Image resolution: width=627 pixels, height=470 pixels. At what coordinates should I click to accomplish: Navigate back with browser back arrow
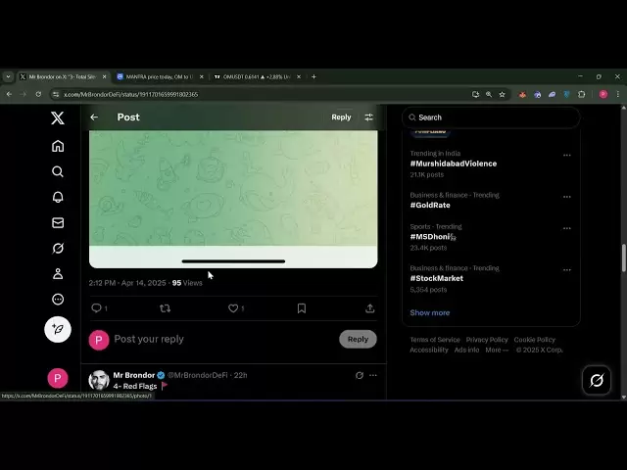click(9, 94)
